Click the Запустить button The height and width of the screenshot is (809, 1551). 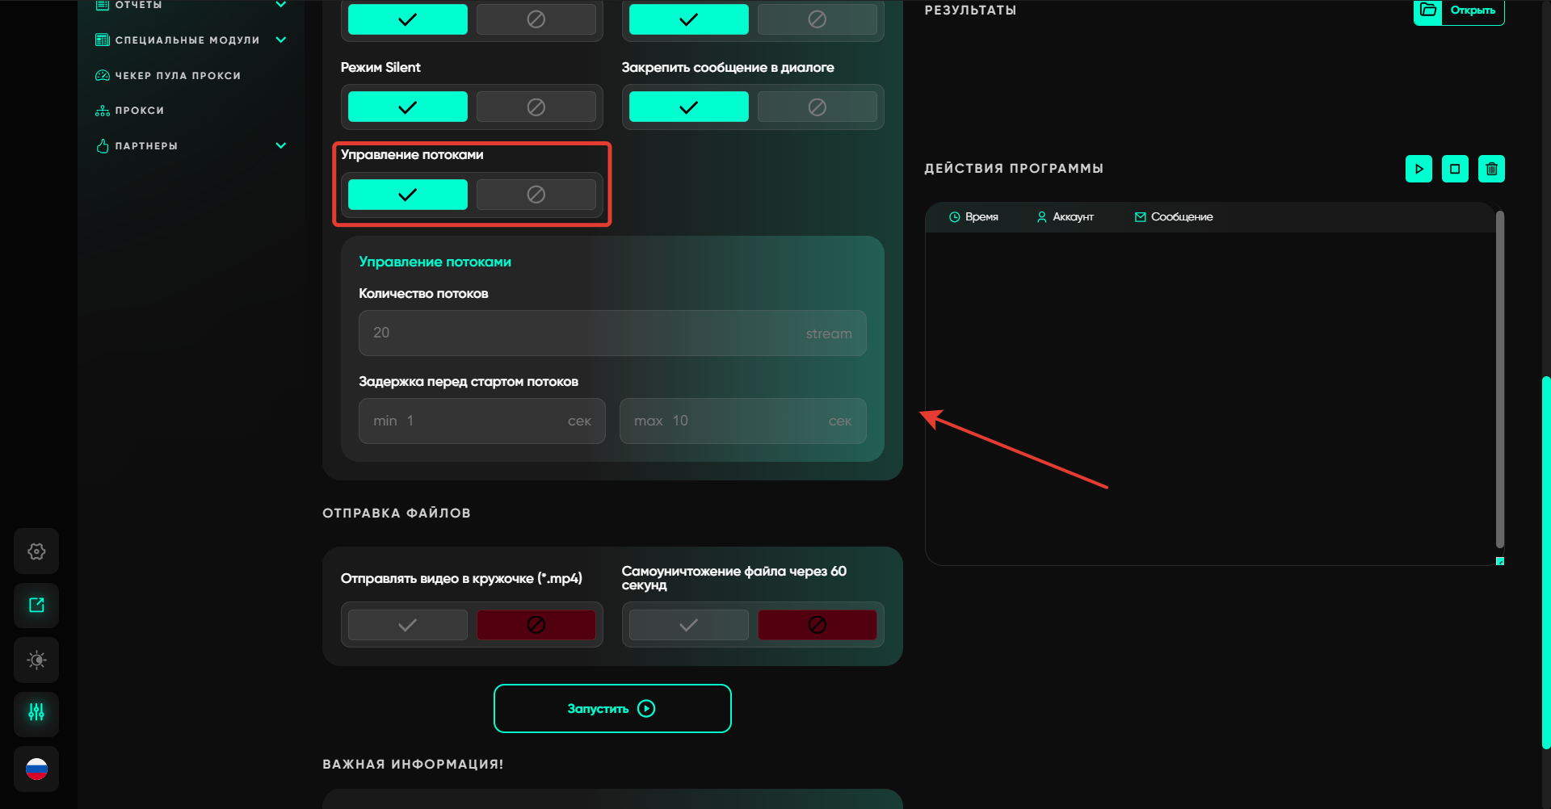(612, 708)
